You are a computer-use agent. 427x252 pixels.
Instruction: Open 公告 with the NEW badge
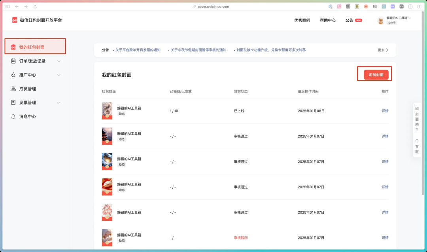(354, 20)
